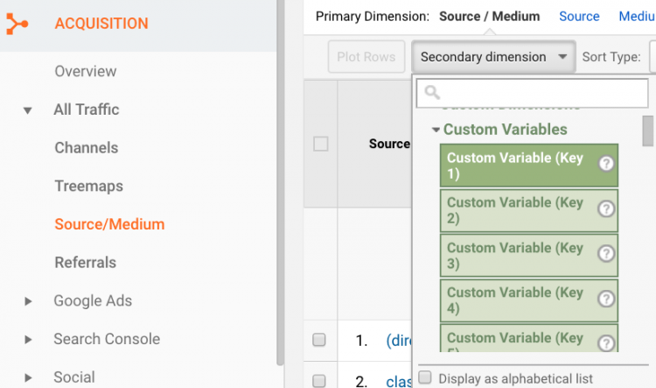Check the row 1 checkbox

coord(319,340)
